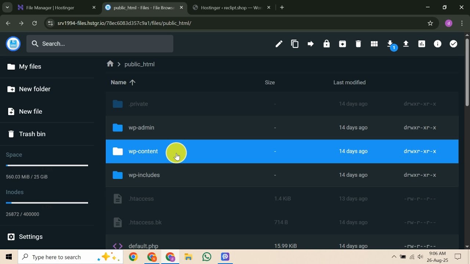This screenshot has width=470, height=264.
Task: Click public_html in the breadcrumb
Action: pyautogui.click(x=140, y=64)
